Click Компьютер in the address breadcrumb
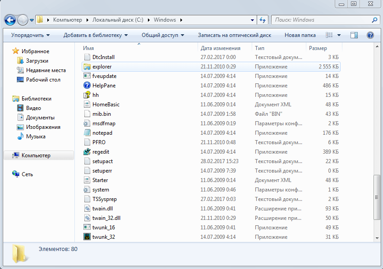Screen dimensions: 383x269 point(67,20)
